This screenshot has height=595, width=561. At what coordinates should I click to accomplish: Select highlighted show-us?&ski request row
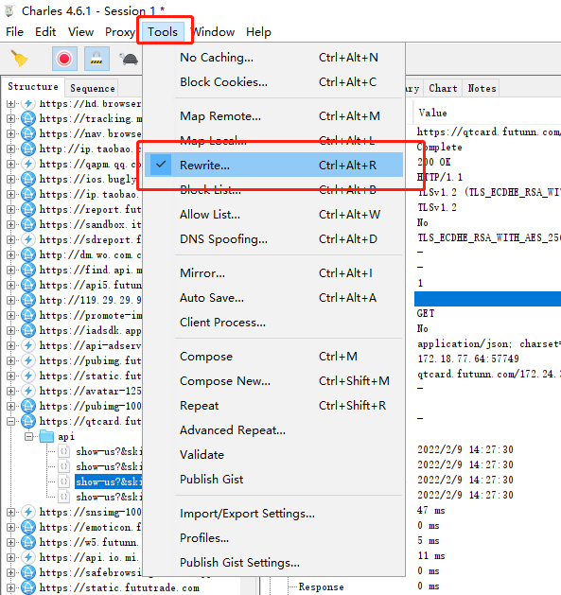[x=109, y=481]
